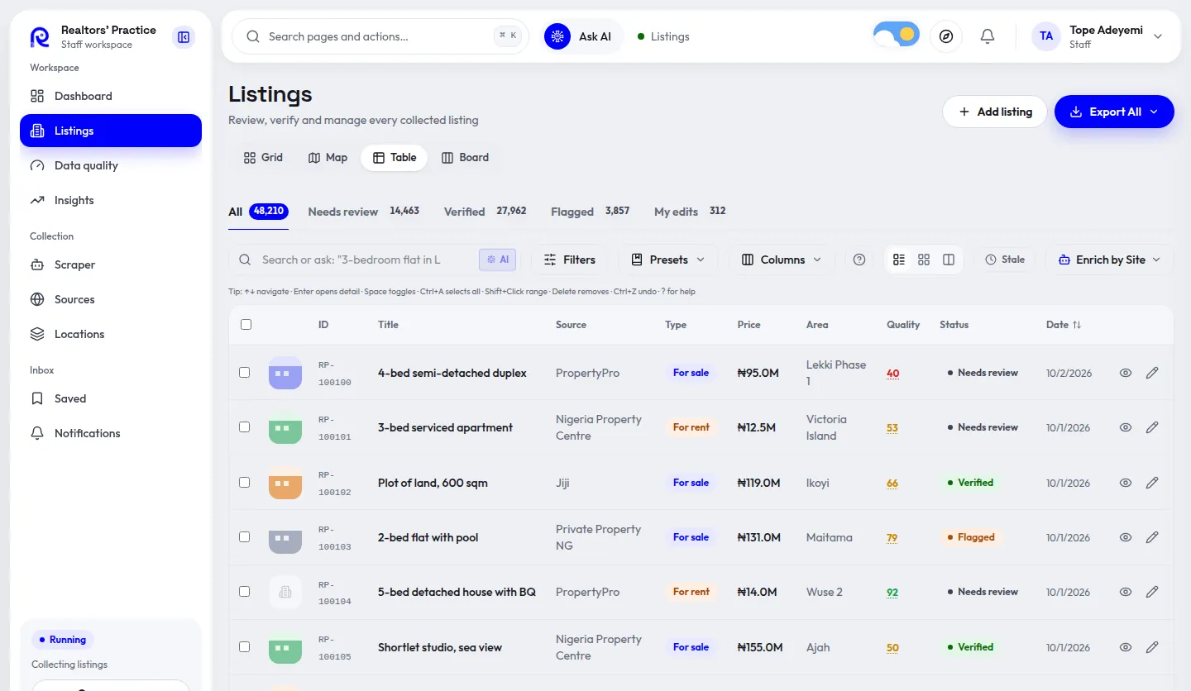The width and height of the screenshot is (1191, 691).
Task: Select checkbox for 3-bed serviced apartment
Action: [244, 427]
